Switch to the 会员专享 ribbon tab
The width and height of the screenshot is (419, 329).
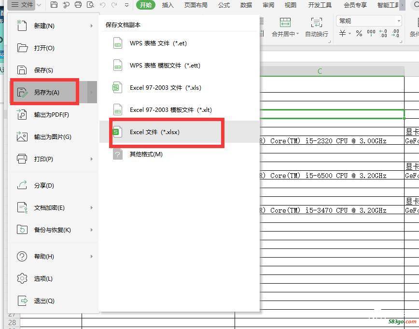[355, 5]
